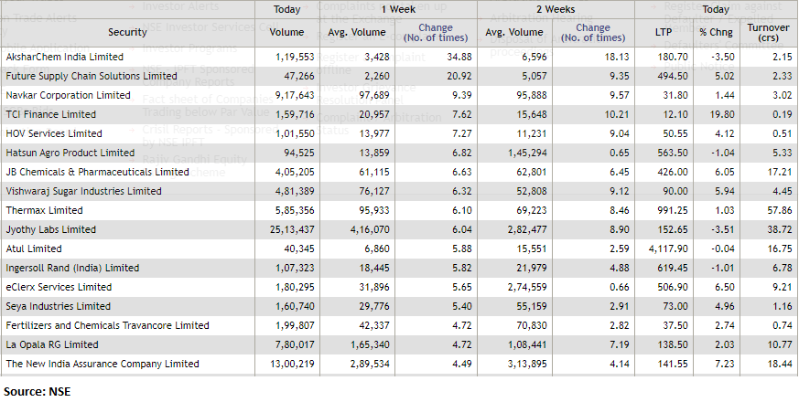This screenshot has height=402, width=799.
Task: Click eClerx % change 6.50
Action: coord(727,287)
